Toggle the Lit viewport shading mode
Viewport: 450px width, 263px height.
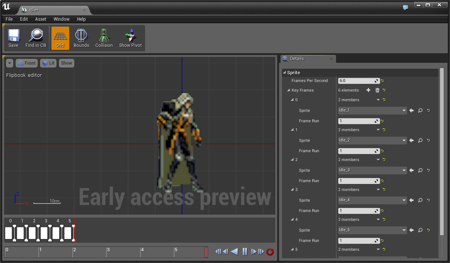(x=48, y=63)
